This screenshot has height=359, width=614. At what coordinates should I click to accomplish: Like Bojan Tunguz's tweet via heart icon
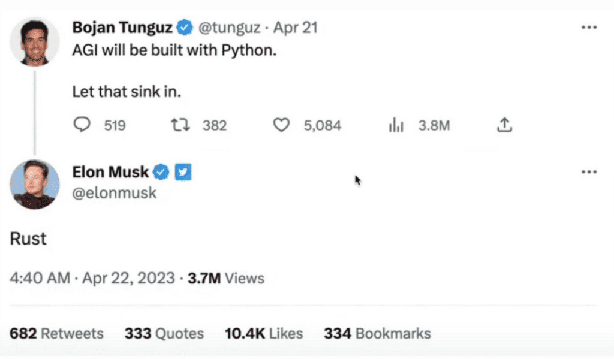coord(281,125)
